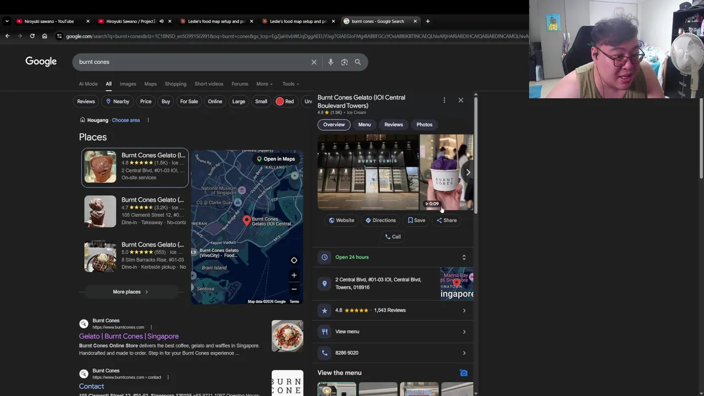This screenshot has width=704, height=396.
Task: Zoom out the map with minus
Action: click(x=294, y=289)
